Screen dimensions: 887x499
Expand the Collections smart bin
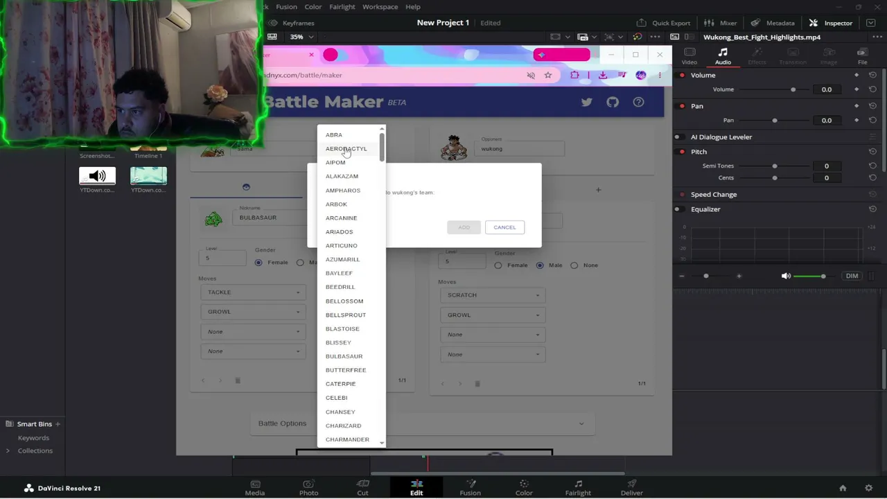(8, 450)
